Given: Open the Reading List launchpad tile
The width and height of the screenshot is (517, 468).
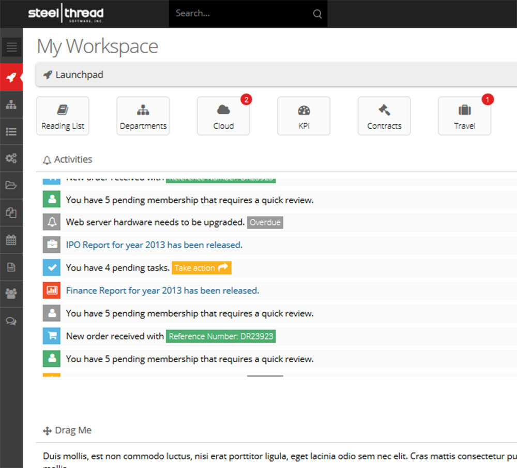Looking at the screenshot, I should [63, 116].
